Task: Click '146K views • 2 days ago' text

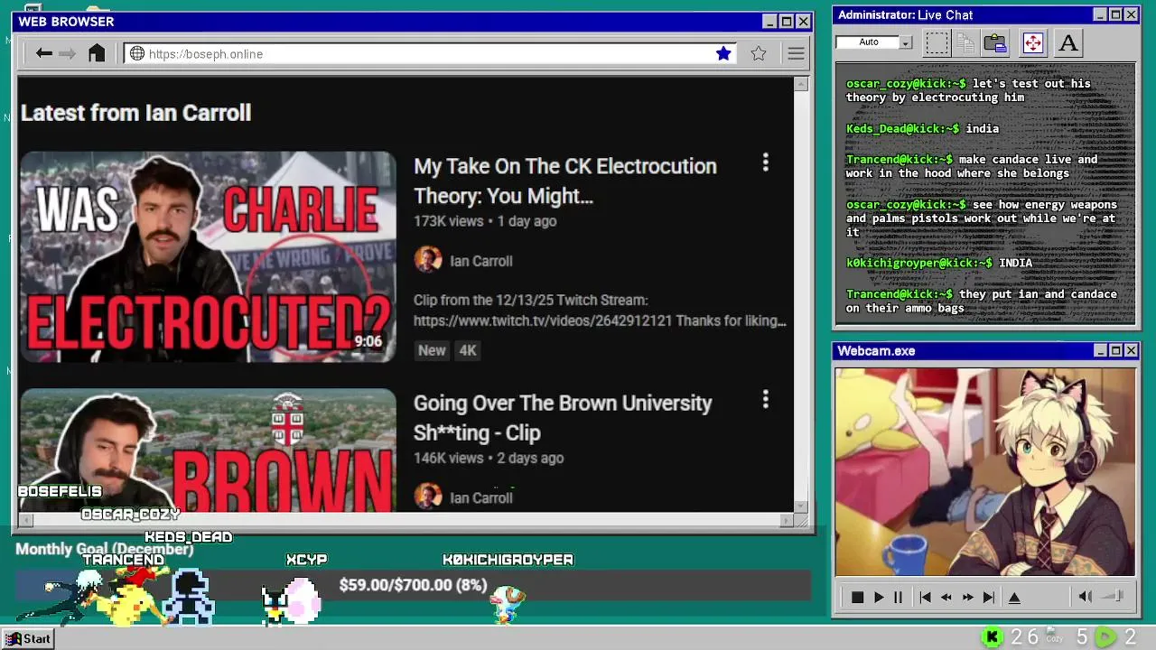Action: (x=489, y=458)
